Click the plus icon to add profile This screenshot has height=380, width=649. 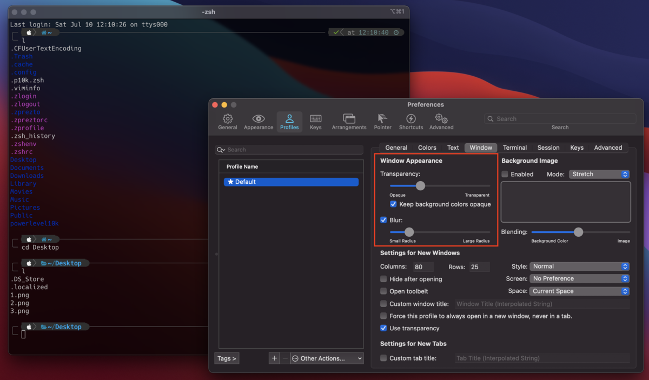click(x=274, y=358)
